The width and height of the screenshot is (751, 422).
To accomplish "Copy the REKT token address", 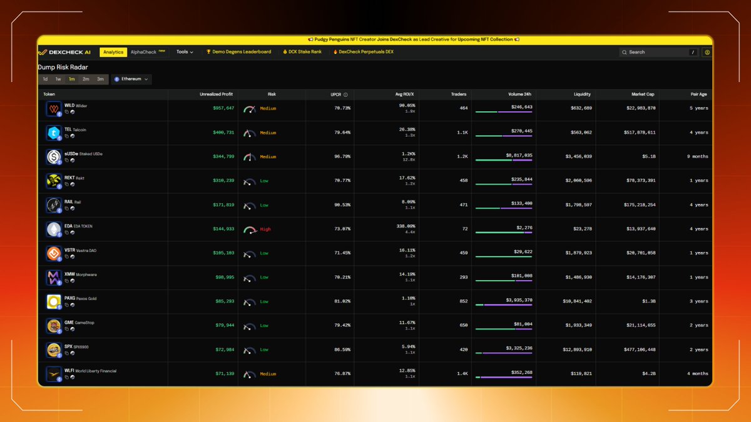I will tap(66, 184).
